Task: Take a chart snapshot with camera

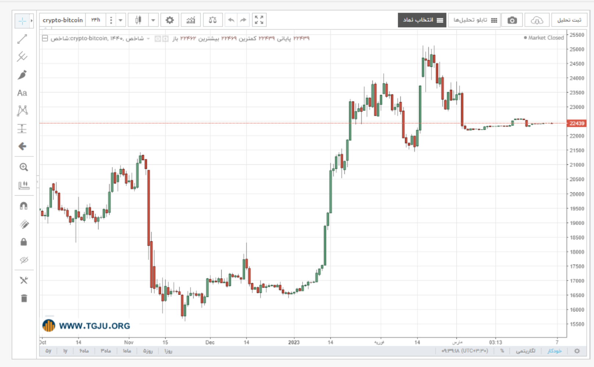Action: point(512,20)
